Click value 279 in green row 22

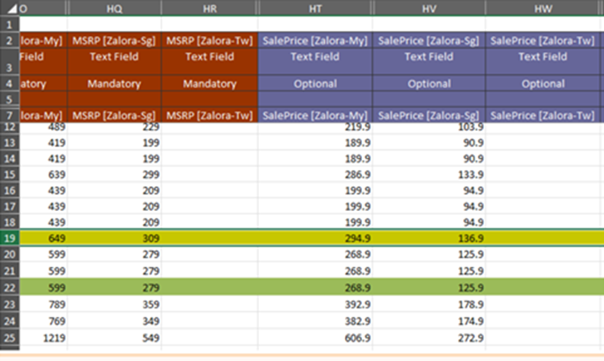[x=151, y=287]
